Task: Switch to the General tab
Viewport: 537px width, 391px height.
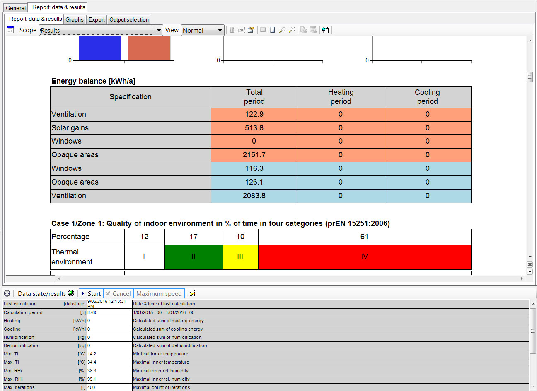Action: (16, 8)
